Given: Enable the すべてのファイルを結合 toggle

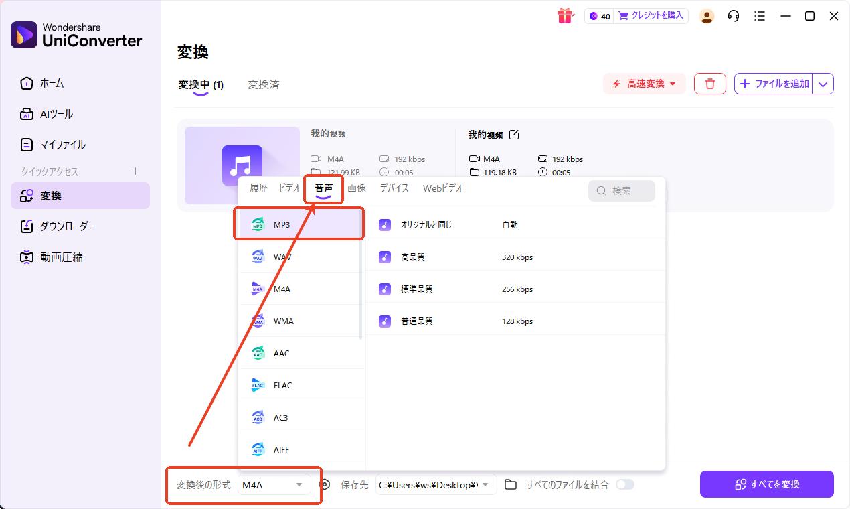Looking at the screenshot, I should (625, 484).
